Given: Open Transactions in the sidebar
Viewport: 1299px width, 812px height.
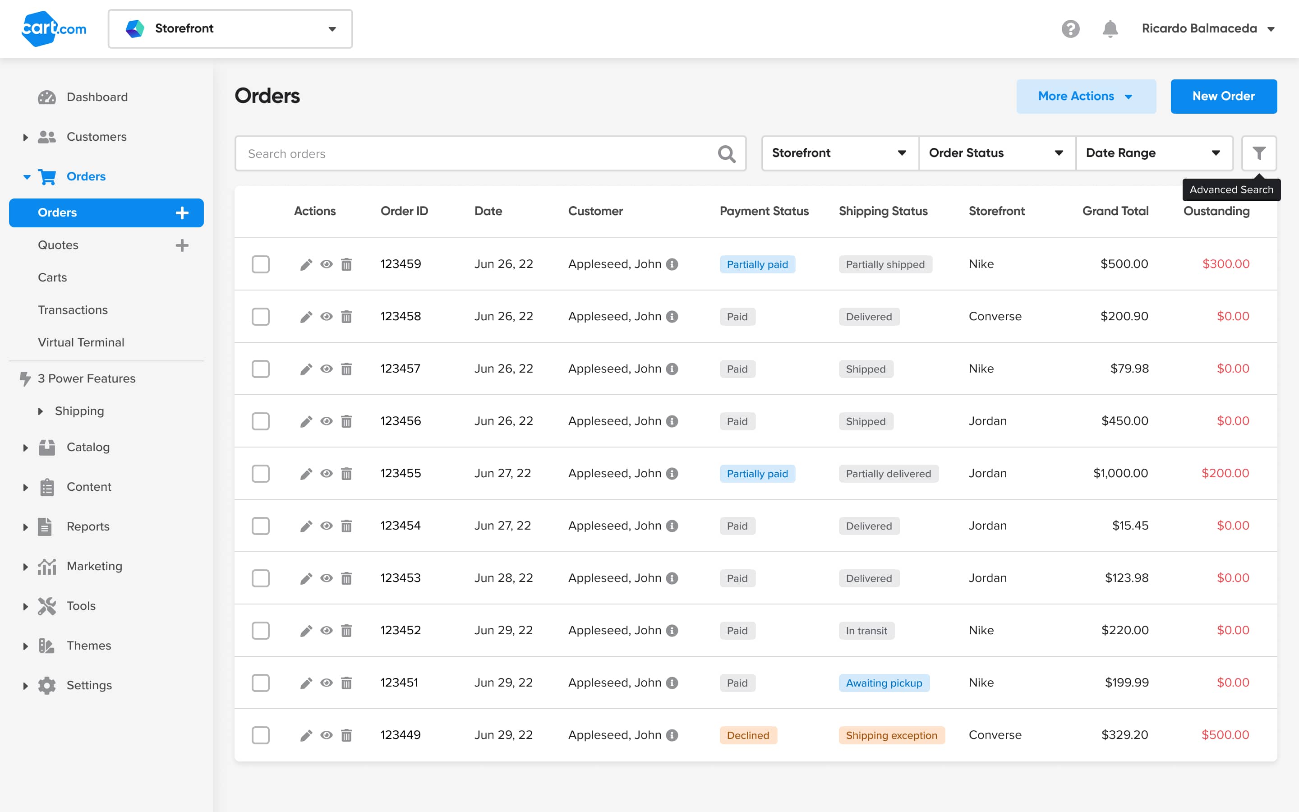Looking at the screenshot, I should coord(73,310).
